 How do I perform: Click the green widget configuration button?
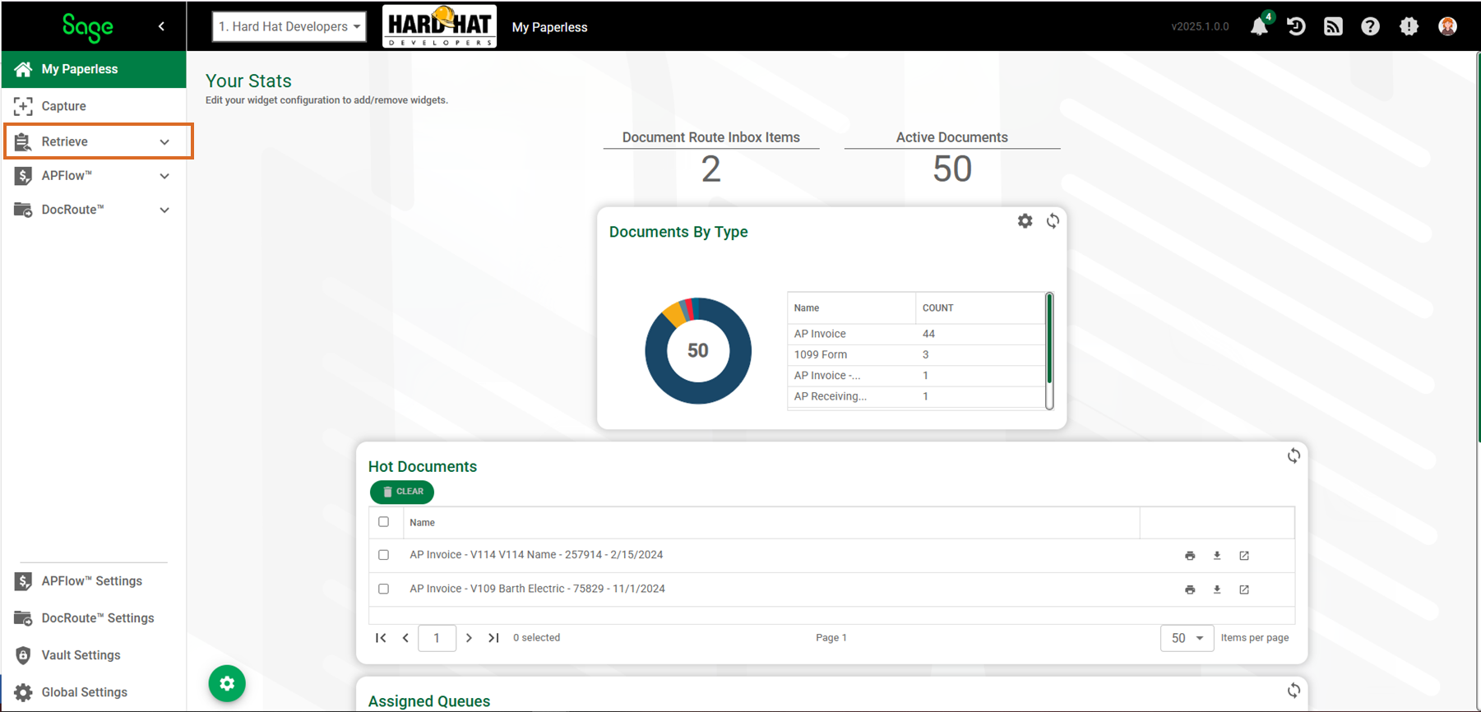227,683
